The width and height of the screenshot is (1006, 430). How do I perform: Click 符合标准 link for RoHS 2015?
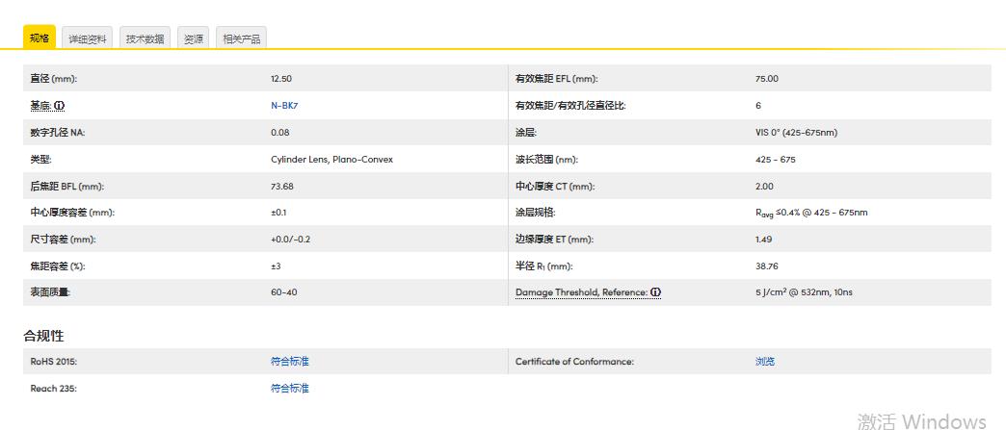tap(290, 362)
